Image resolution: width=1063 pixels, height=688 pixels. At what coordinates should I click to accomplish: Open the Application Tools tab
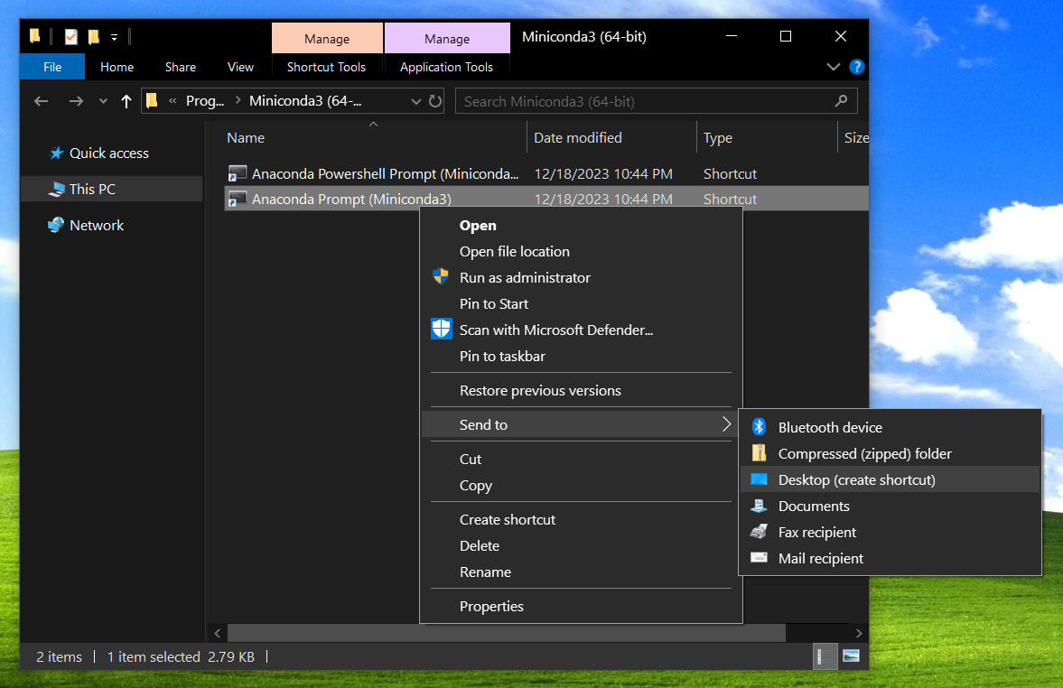(x=446, y=67)
